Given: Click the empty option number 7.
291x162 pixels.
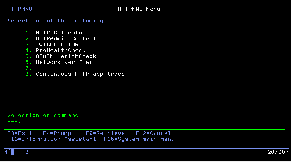Looking at the screenshot, I should (29, 68).
